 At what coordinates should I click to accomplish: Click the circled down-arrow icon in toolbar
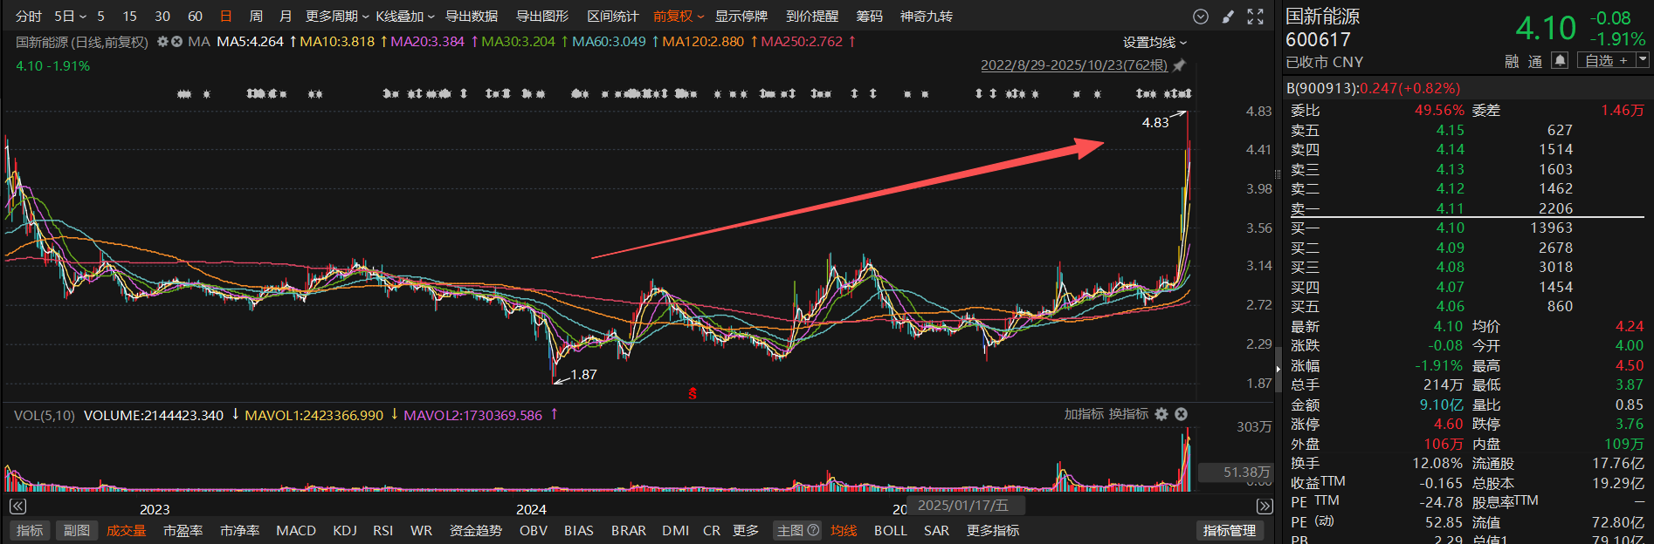[1201, 17]
